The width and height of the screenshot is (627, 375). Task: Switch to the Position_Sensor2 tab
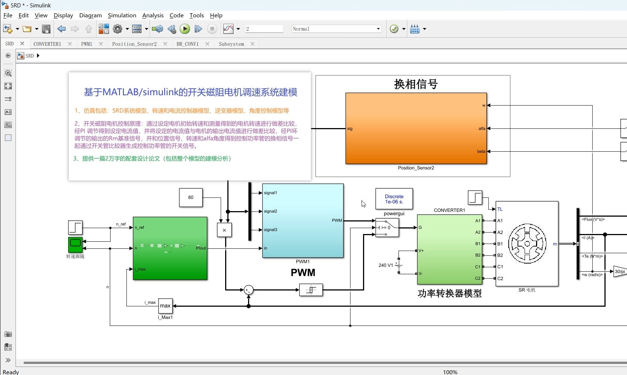click(x=135, y=44)
